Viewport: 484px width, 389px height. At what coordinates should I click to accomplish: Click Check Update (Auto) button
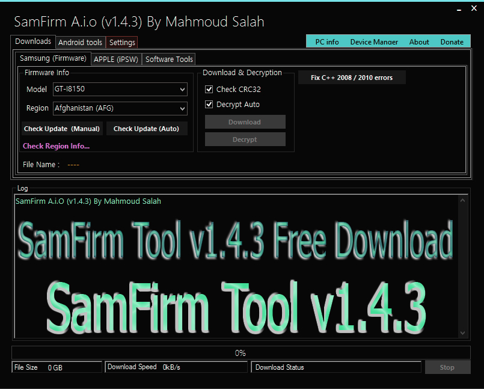pyautogui.click(x=146, y=129)
